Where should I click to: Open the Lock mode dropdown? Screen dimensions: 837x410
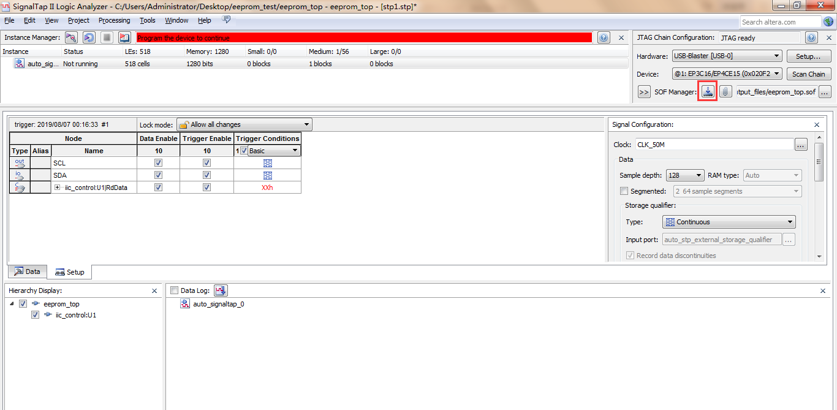(x=244, y=124)
